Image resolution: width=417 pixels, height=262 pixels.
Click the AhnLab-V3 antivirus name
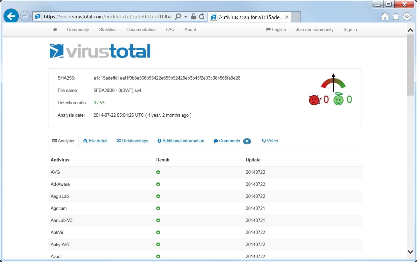(62, 221)
